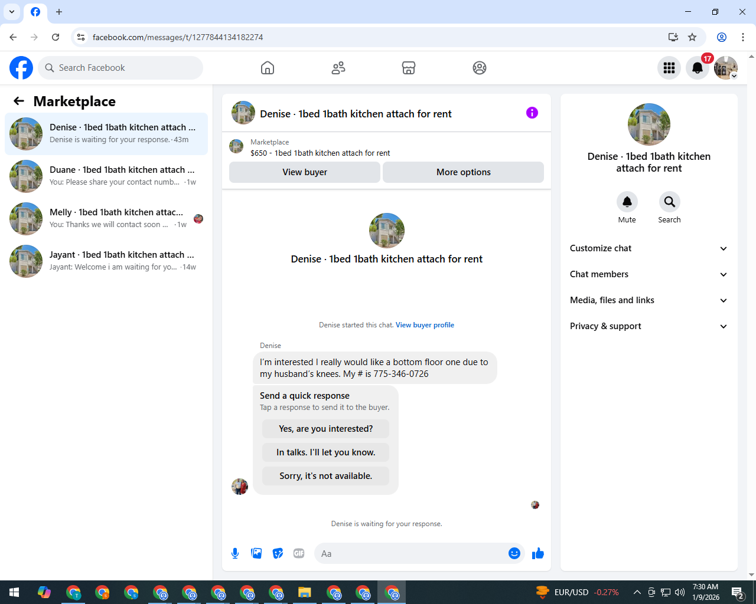
Task: Send quick reply 'In talks. I'll let you know.'
Action: 326,452
